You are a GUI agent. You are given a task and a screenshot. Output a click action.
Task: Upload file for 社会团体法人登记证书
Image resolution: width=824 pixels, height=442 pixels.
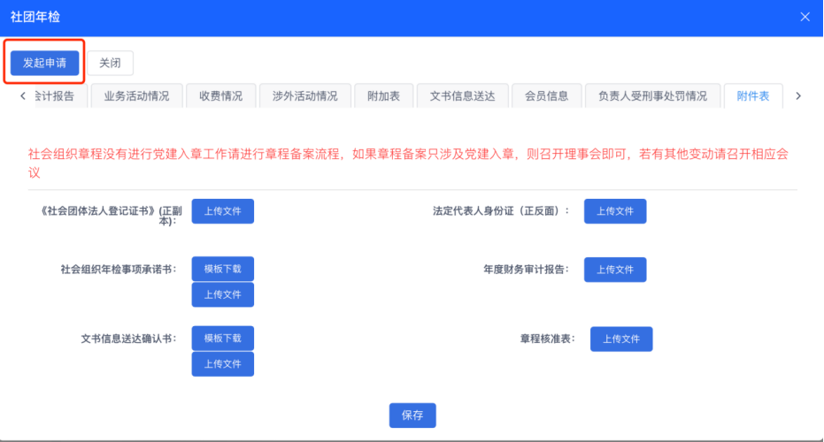coord(223,211)
